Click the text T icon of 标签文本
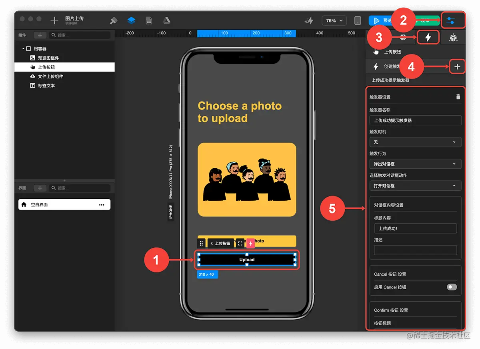The width and height of the screenshot is (480, 349). (33, 86)
